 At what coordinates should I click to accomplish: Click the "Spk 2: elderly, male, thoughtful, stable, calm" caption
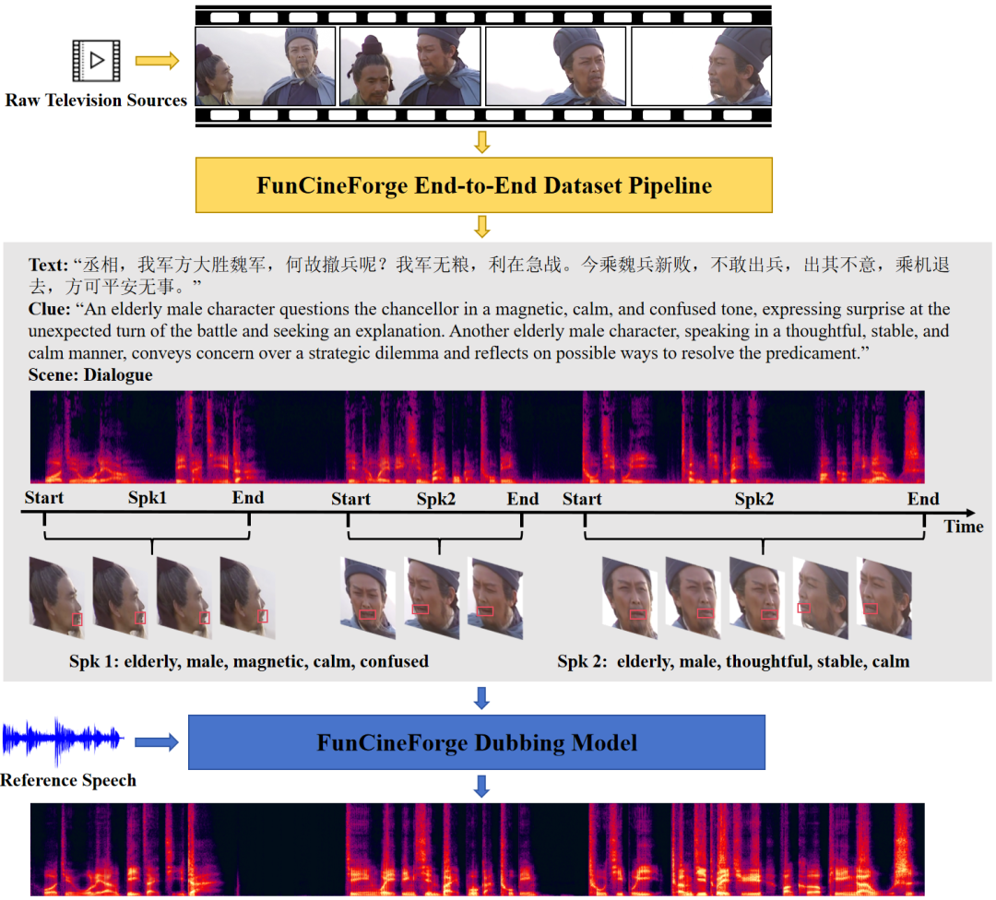pyautogui.click(x=734, y=661)
